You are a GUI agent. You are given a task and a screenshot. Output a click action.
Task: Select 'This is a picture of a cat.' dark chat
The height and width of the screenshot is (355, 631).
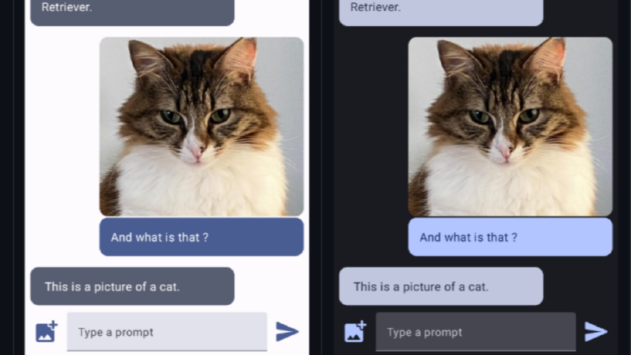[x=441, y=287]
